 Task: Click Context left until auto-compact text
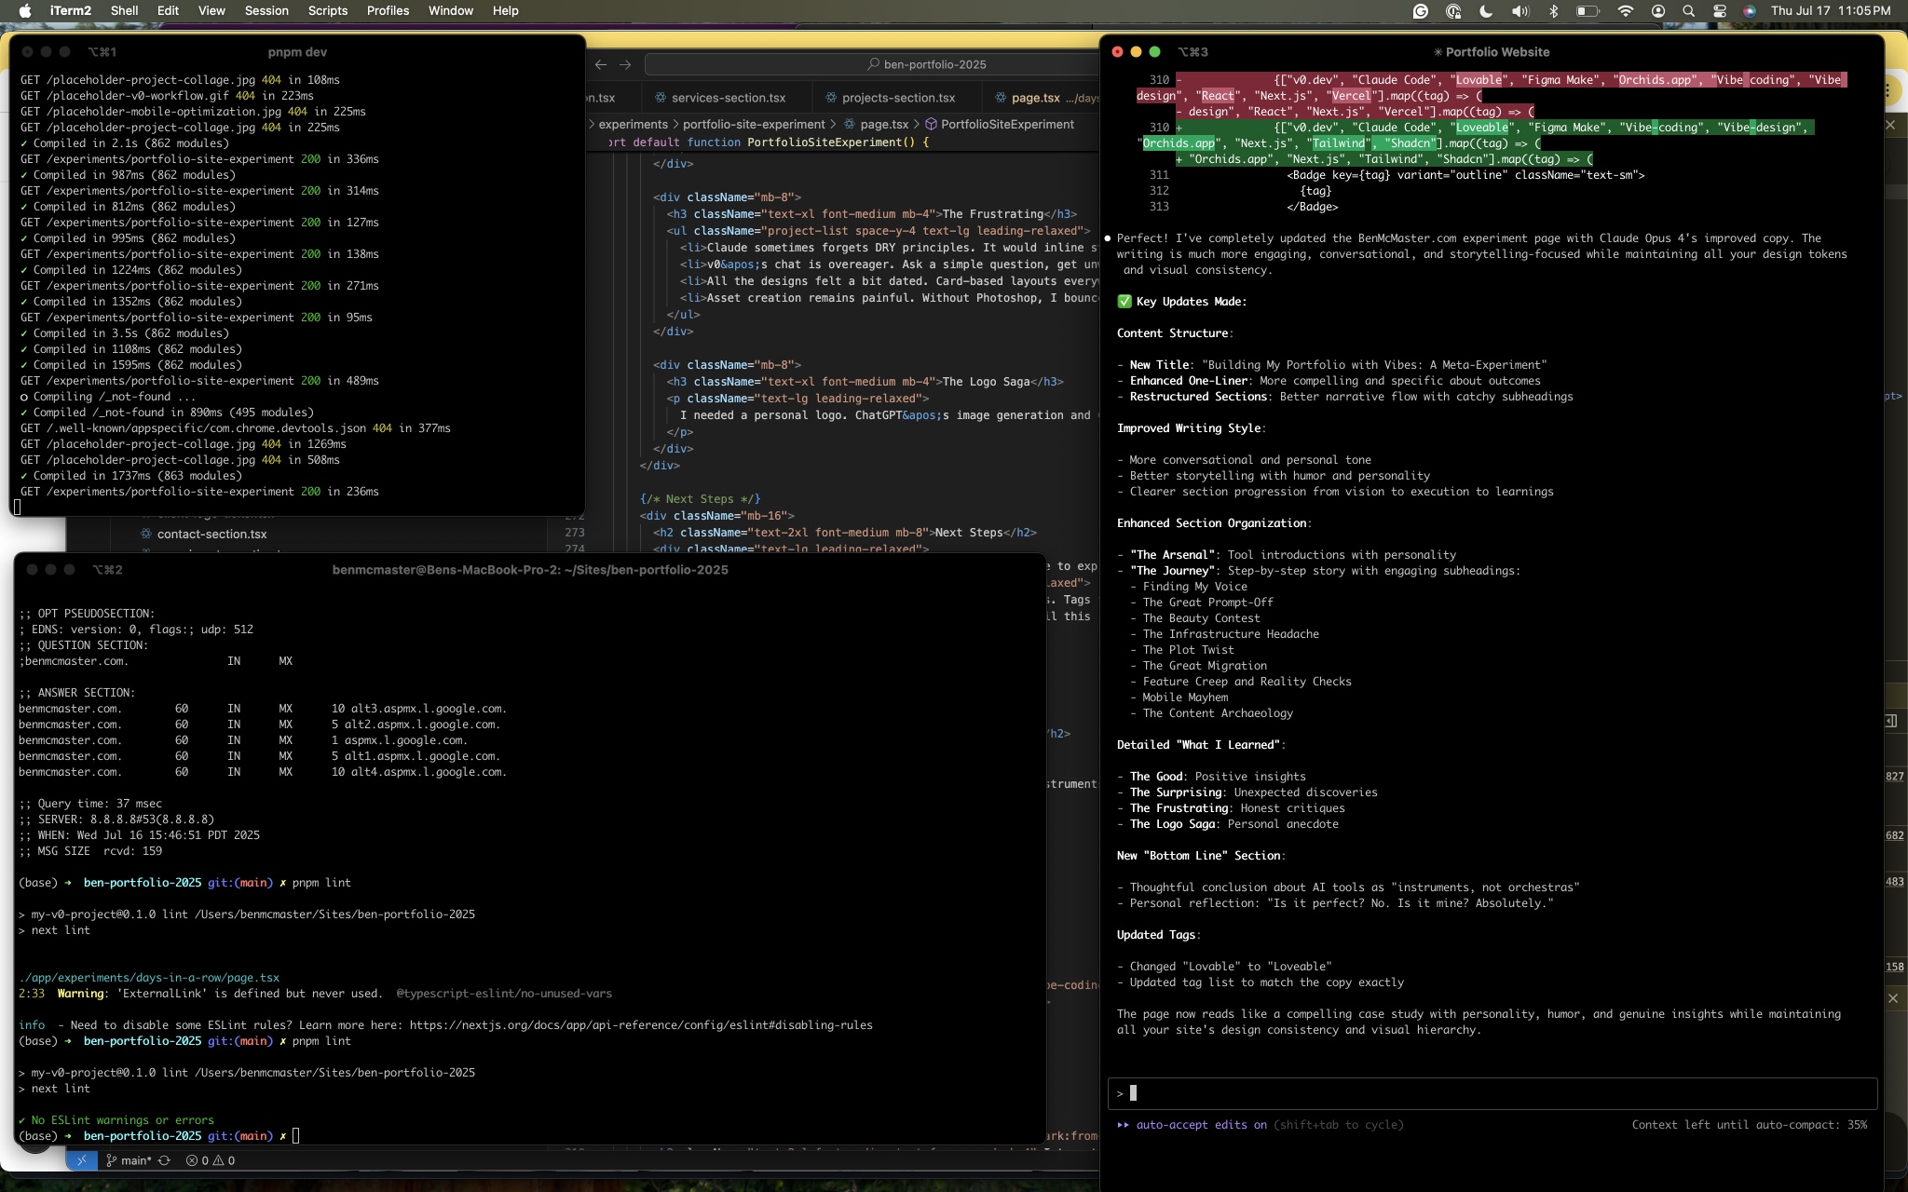click(1750, 1125)
